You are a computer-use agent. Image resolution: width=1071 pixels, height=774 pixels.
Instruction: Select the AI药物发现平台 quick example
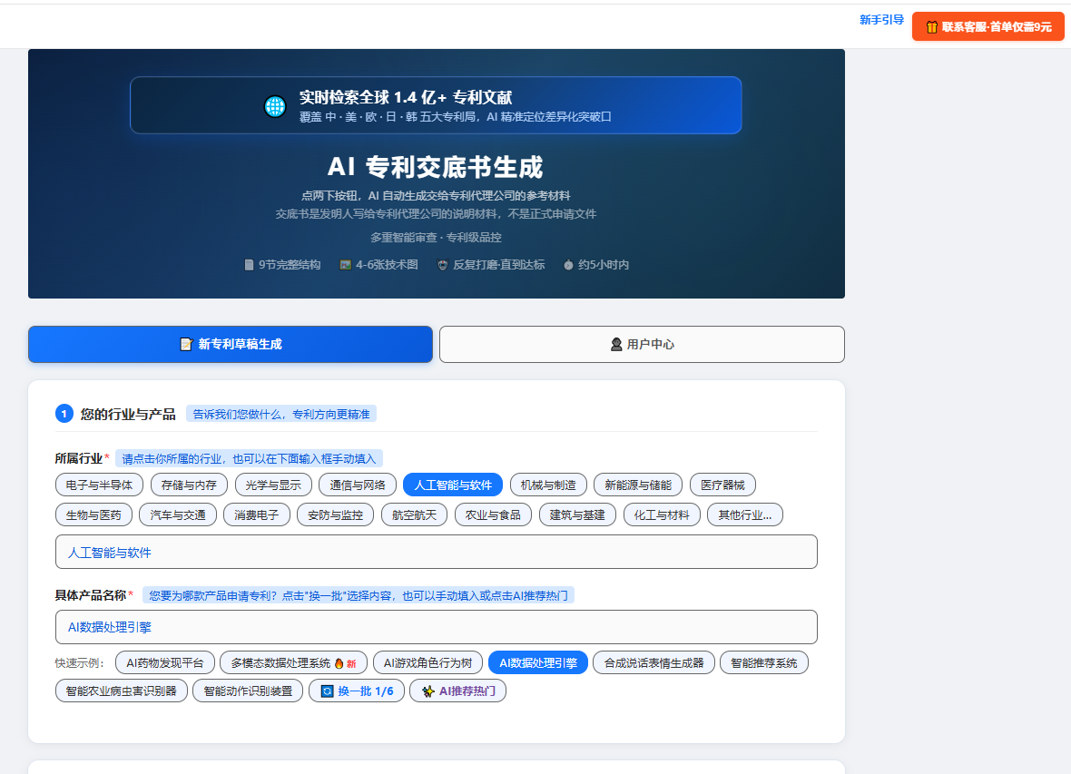pos(165,663)
